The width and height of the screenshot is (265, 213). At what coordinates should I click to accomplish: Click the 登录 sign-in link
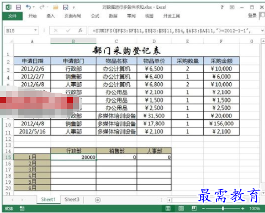(x=252, y=15)
